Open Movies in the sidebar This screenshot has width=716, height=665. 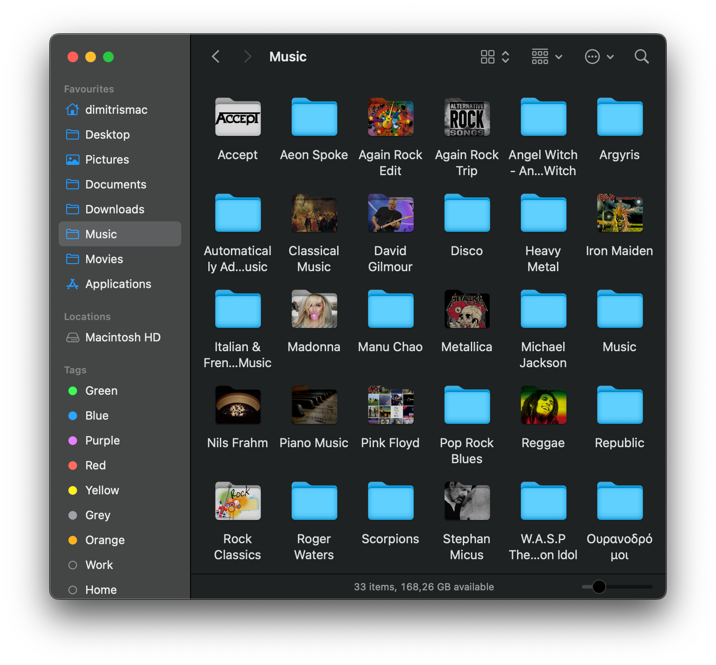pos(120,259)
